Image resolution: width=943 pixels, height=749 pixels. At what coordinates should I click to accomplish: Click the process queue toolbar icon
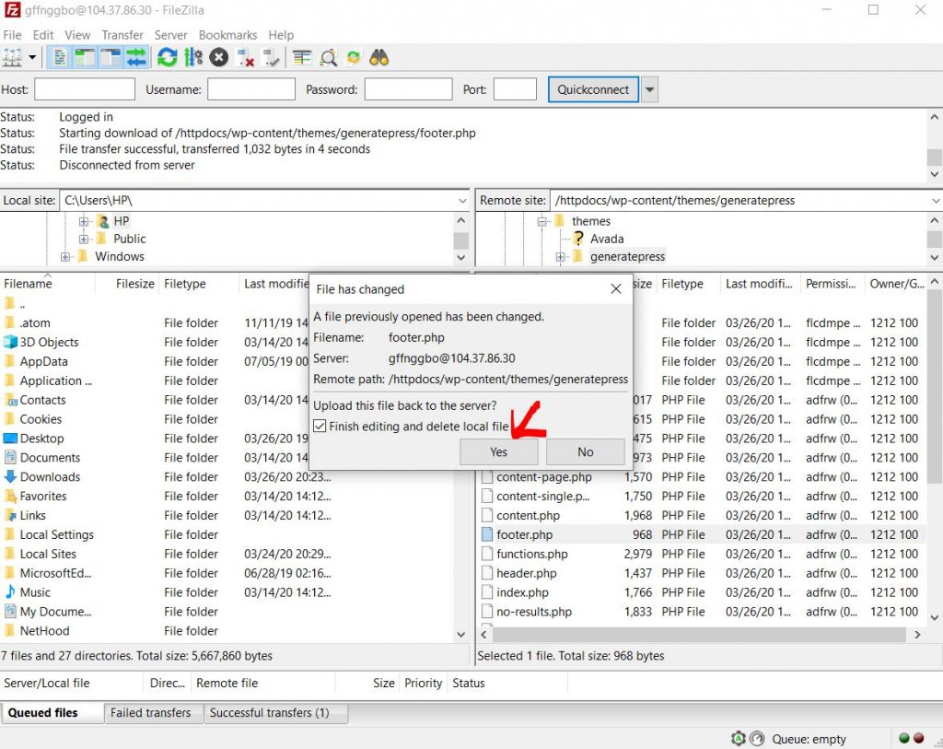click(193, 58)
